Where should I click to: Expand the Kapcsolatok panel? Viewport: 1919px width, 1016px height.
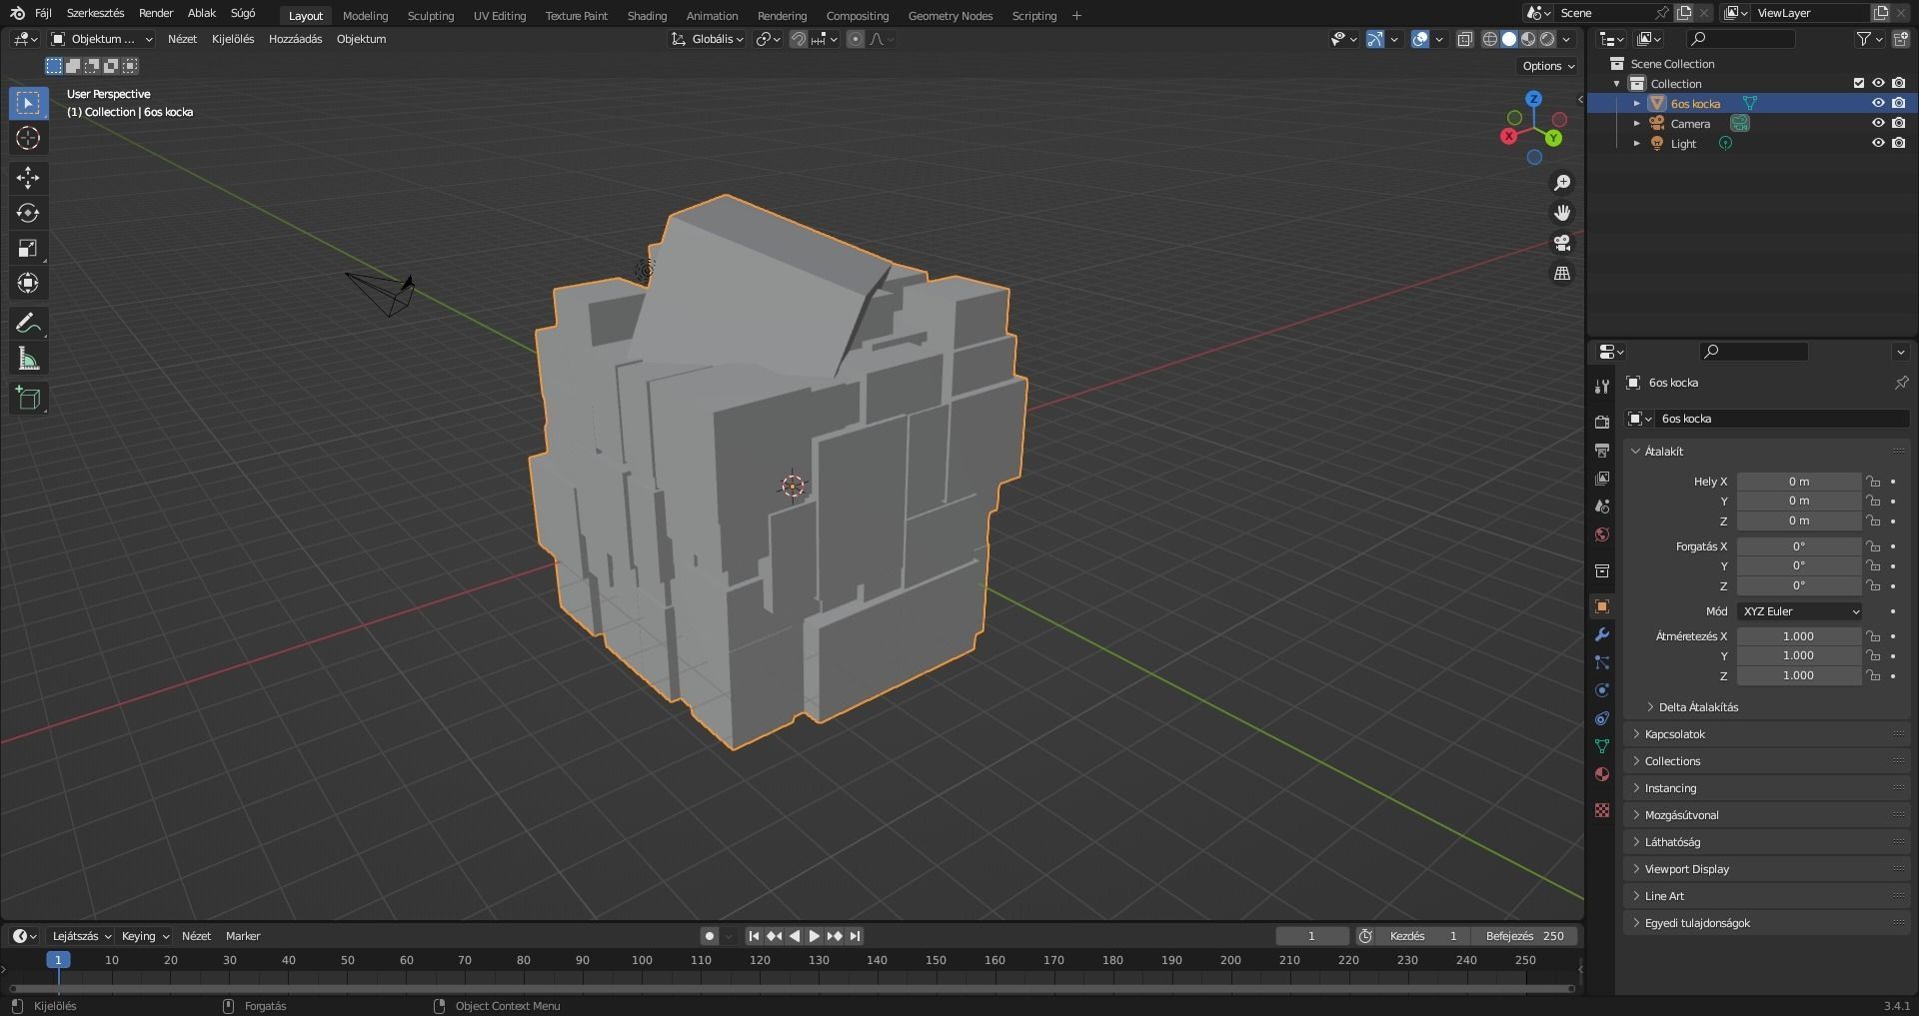pyautogui.click(x=1674, y=734)
